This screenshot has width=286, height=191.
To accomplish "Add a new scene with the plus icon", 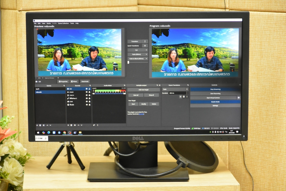I will pyautogui.click(x=37, y=125).
